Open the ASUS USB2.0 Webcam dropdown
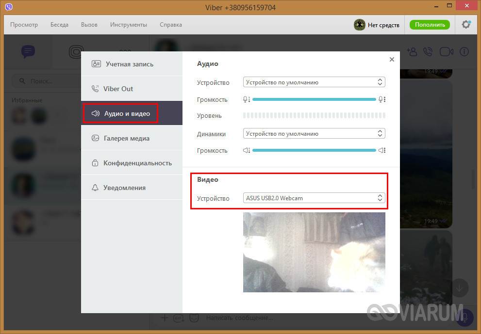 pyautogui.click(x=314, y=198)
